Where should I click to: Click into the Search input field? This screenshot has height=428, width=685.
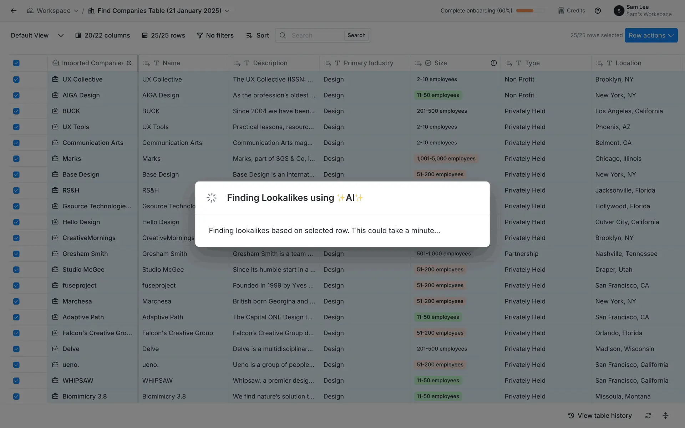[315, 35]
